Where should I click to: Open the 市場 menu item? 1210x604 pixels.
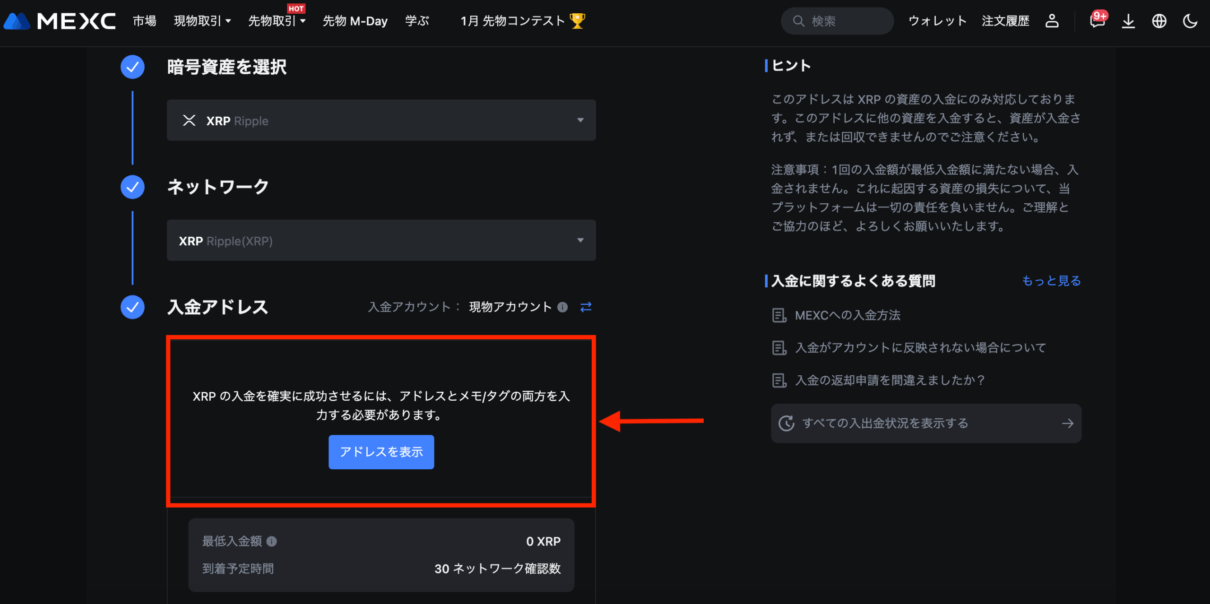(145, 21)
